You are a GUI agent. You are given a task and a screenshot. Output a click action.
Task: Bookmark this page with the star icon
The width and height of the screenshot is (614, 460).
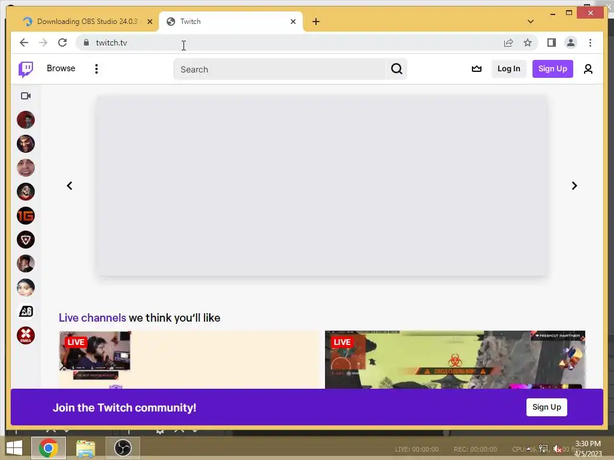[528, 43]
